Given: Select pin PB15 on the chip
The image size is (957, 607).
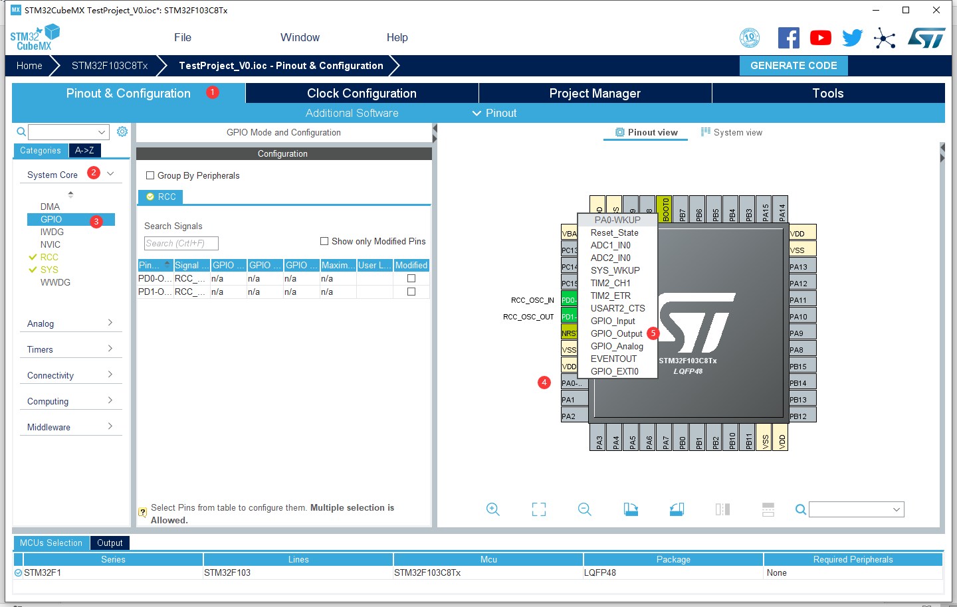Looking at the screenshot, I should click(802, 366).
